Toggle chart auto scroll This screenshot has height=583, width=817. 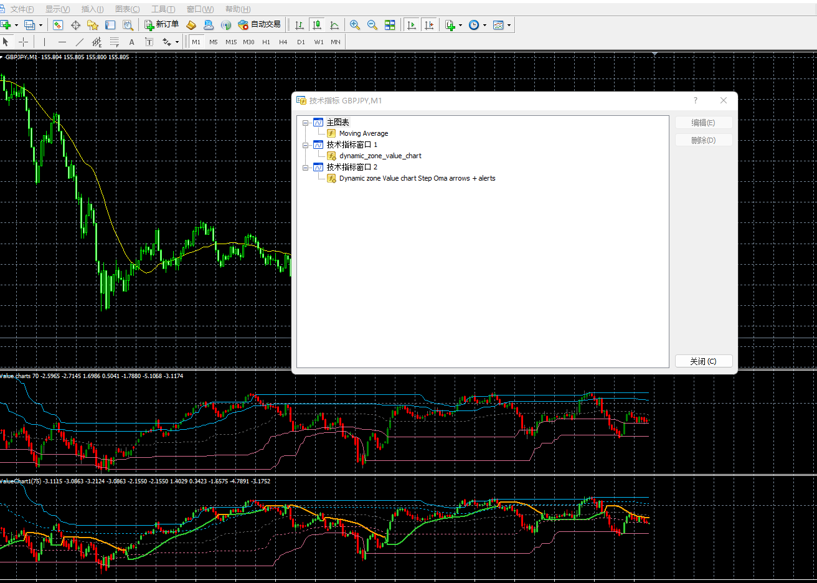click(x=412, y=25)
